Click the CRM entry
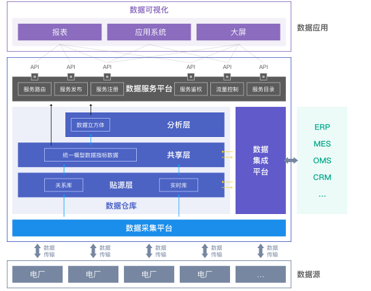The height and width of the screenshot is (291, 371). (x=322, y=177)
